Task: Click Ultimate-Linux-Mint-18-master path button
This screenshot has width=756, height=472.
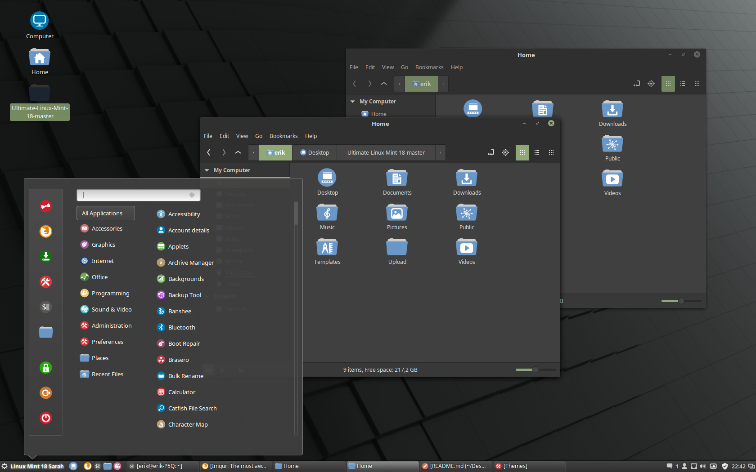Action: coord(386,153)
